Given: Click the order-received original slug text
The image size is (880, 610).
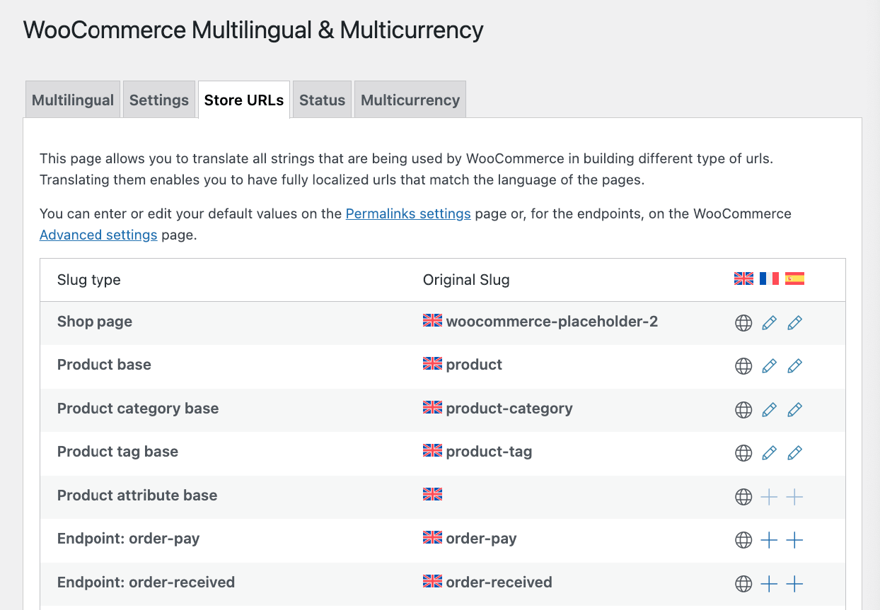Looking at the screenshot, I should 499,582.
